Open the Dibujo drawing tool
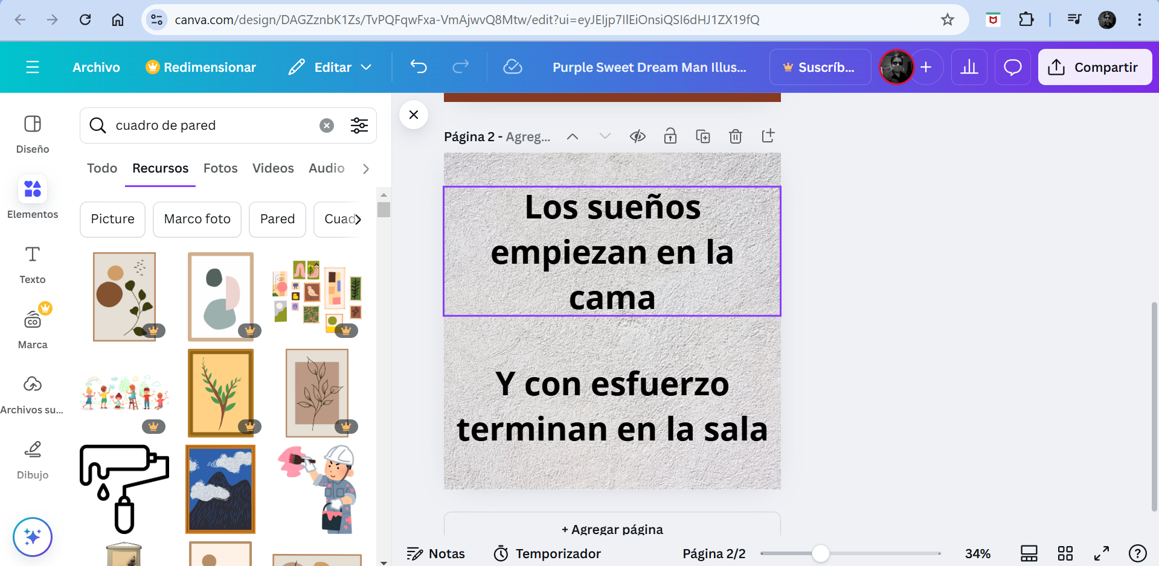1159x566 pixels. pyautogui.click(x=33, y=459)
